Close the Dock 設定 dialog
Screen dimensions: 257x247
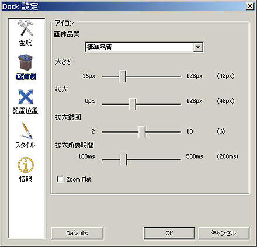[x=250, y=6]
